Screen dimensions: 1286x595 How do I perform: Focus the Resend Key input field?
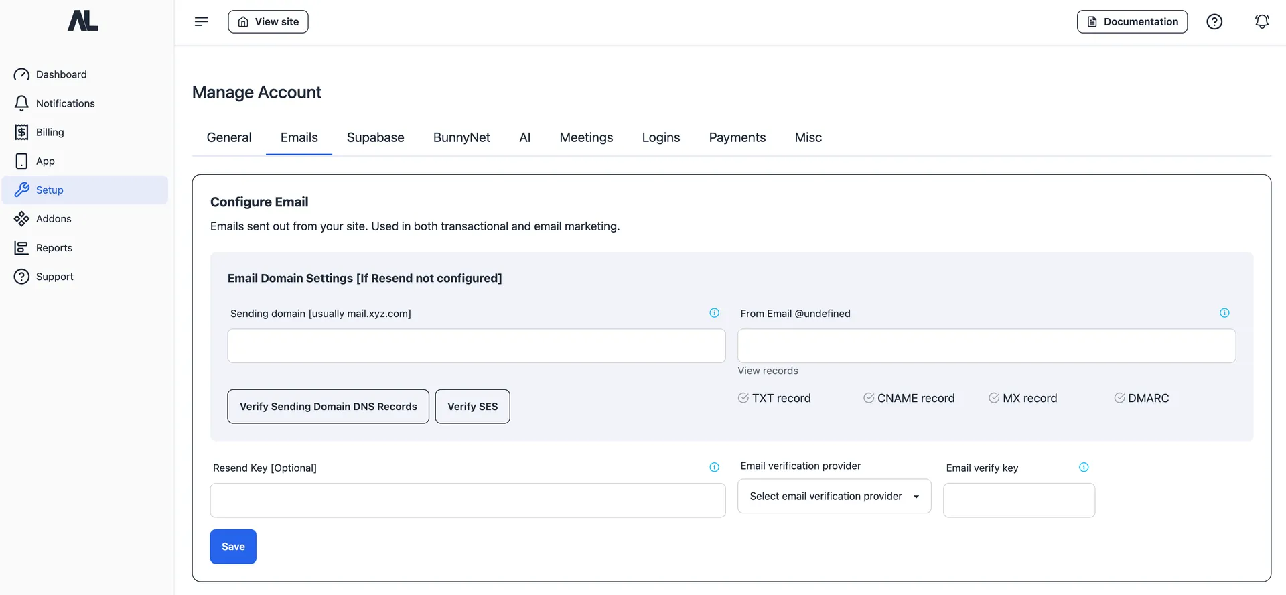[468, 501]
